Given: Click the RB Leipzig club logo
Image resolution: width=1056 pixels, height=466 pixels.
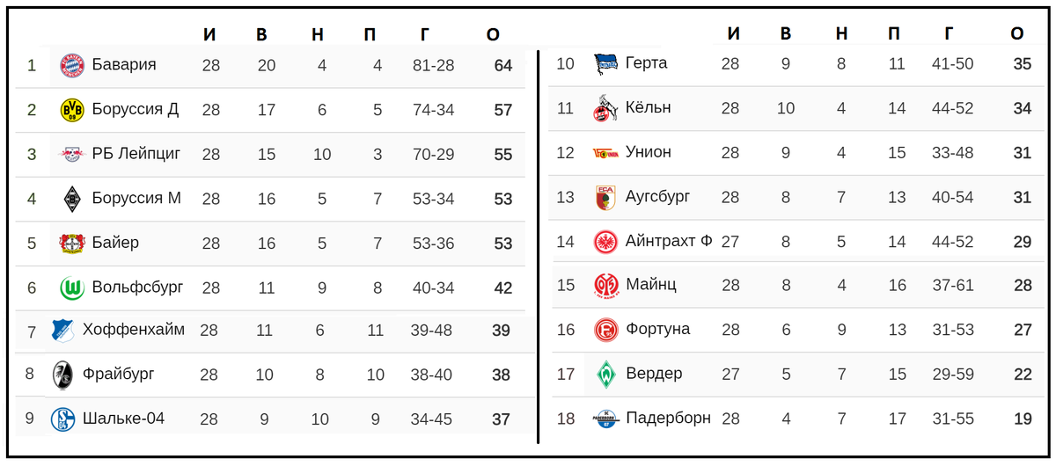Looking at the screenshot, I should pos(71,155).
